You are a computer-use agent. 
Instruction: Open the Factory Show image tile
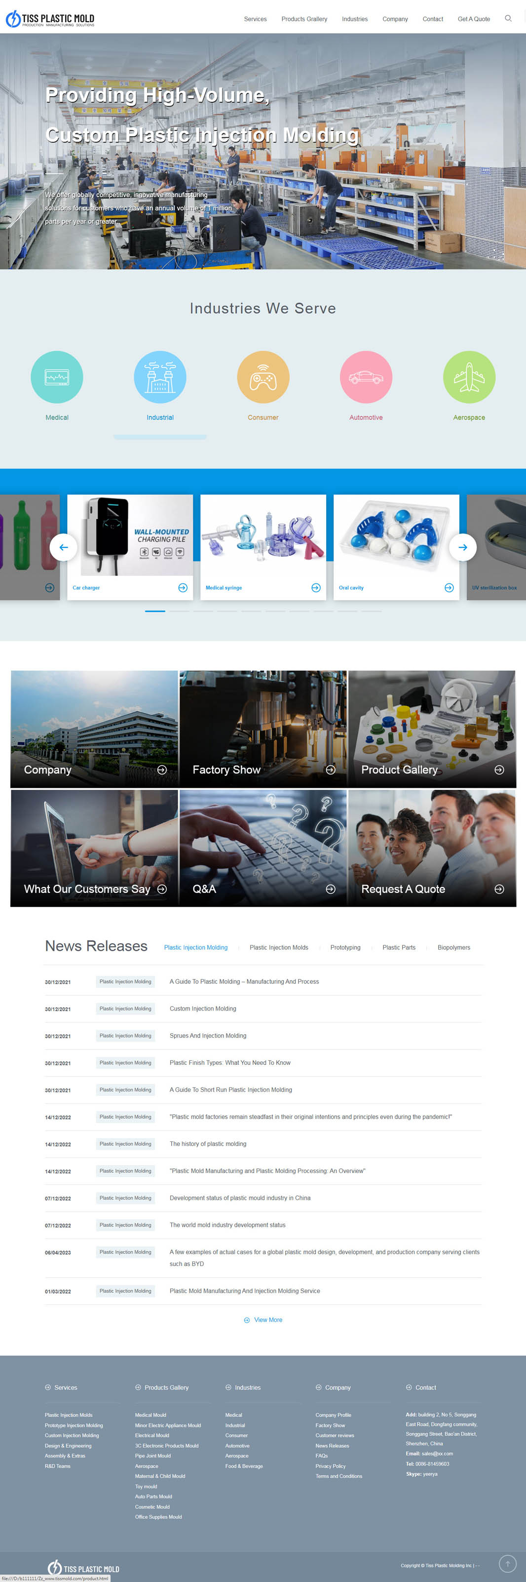pos(263,729)
